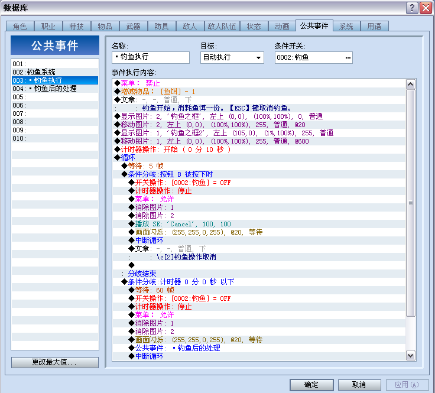The width and height of the screenshot is (435, 393).
Task: Select the 分歧结束 line
Action: pos(259,274)
